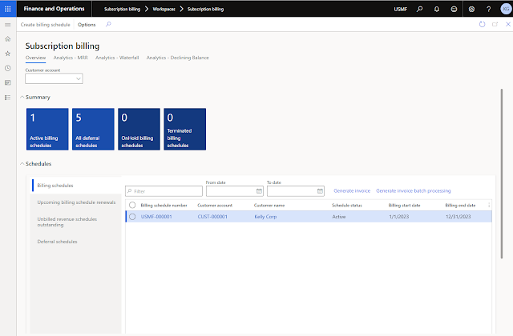Open All deferral schedules tile
Image resolution: width=513 pixels, height=336 pixels.
point(93,129)
